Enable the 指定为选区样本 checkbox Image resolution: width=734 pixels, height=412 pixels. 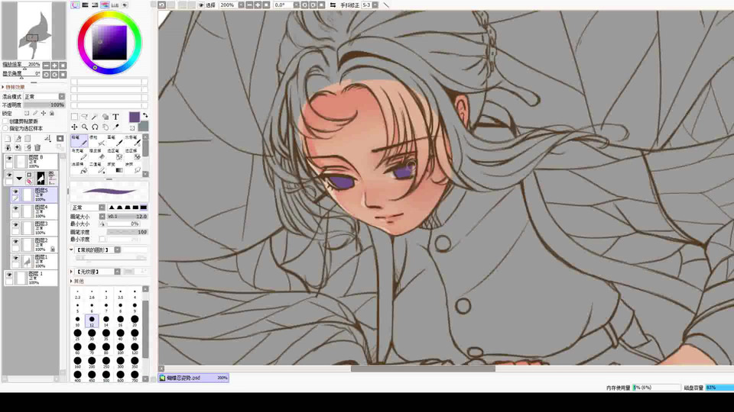(x=5, y=128)
